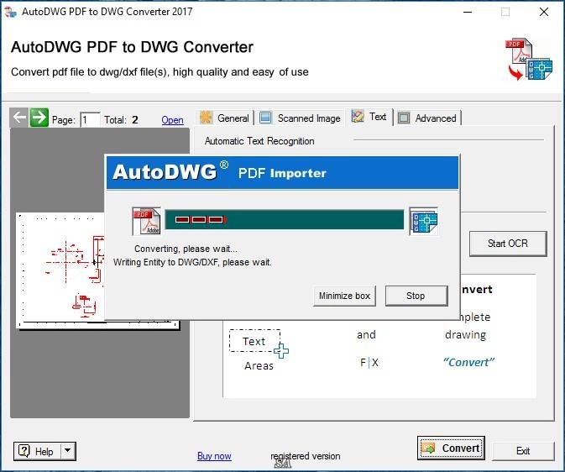Click the Advanced tab icon
This screenshot has height=472, width=565.
[404, 118]
